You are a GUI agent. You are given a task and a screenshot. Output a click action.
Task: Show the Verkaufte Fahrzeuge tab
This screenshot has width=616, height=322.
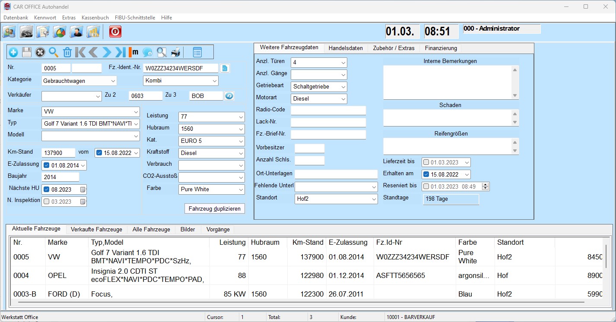(x=96, y=230)
